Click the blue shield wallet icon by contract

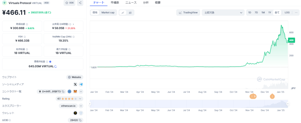pyautogui.click(x=69, y=92)
